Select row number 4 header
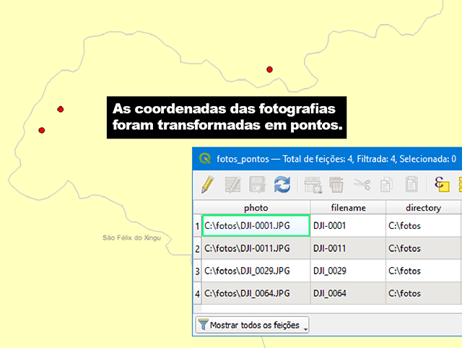This screenshot has height=348, width=462. pos(197,293)
